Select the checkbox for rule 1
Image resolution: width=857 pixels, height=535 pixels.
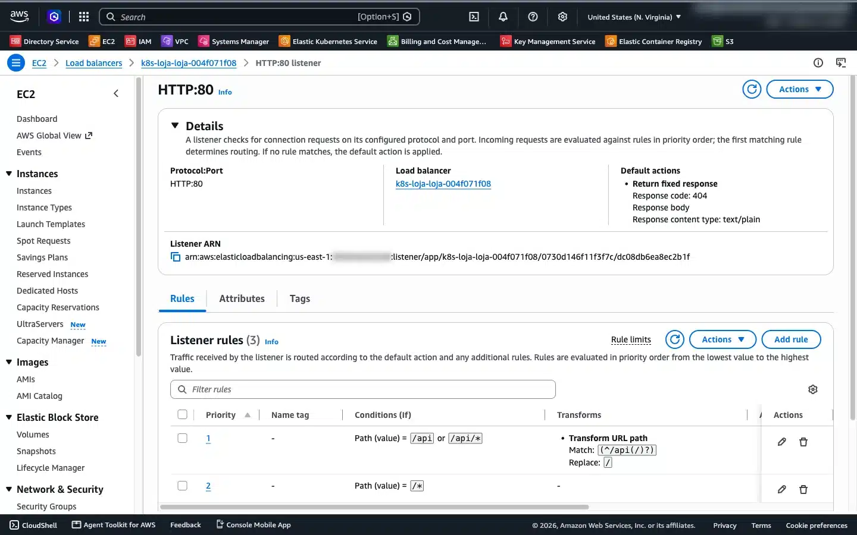pos(183,438)
